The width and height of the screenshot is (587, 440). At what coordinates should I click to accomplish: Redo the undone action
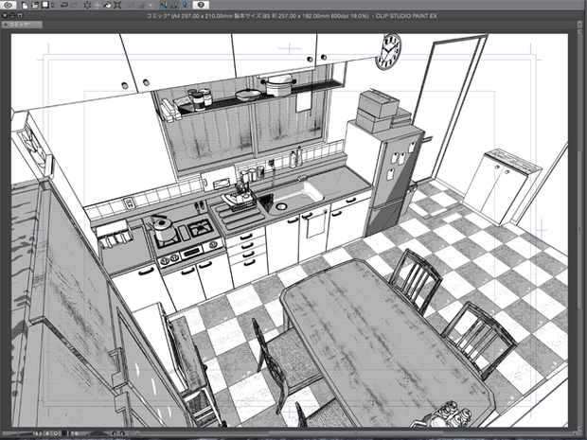(x=75, y=6)
